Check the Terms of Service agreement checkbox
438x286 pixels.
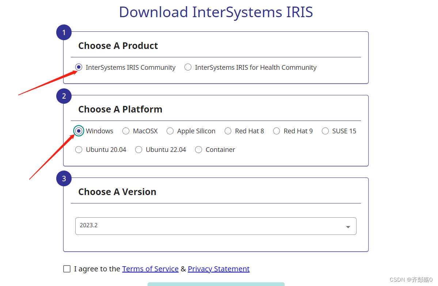tap(67, 268)
